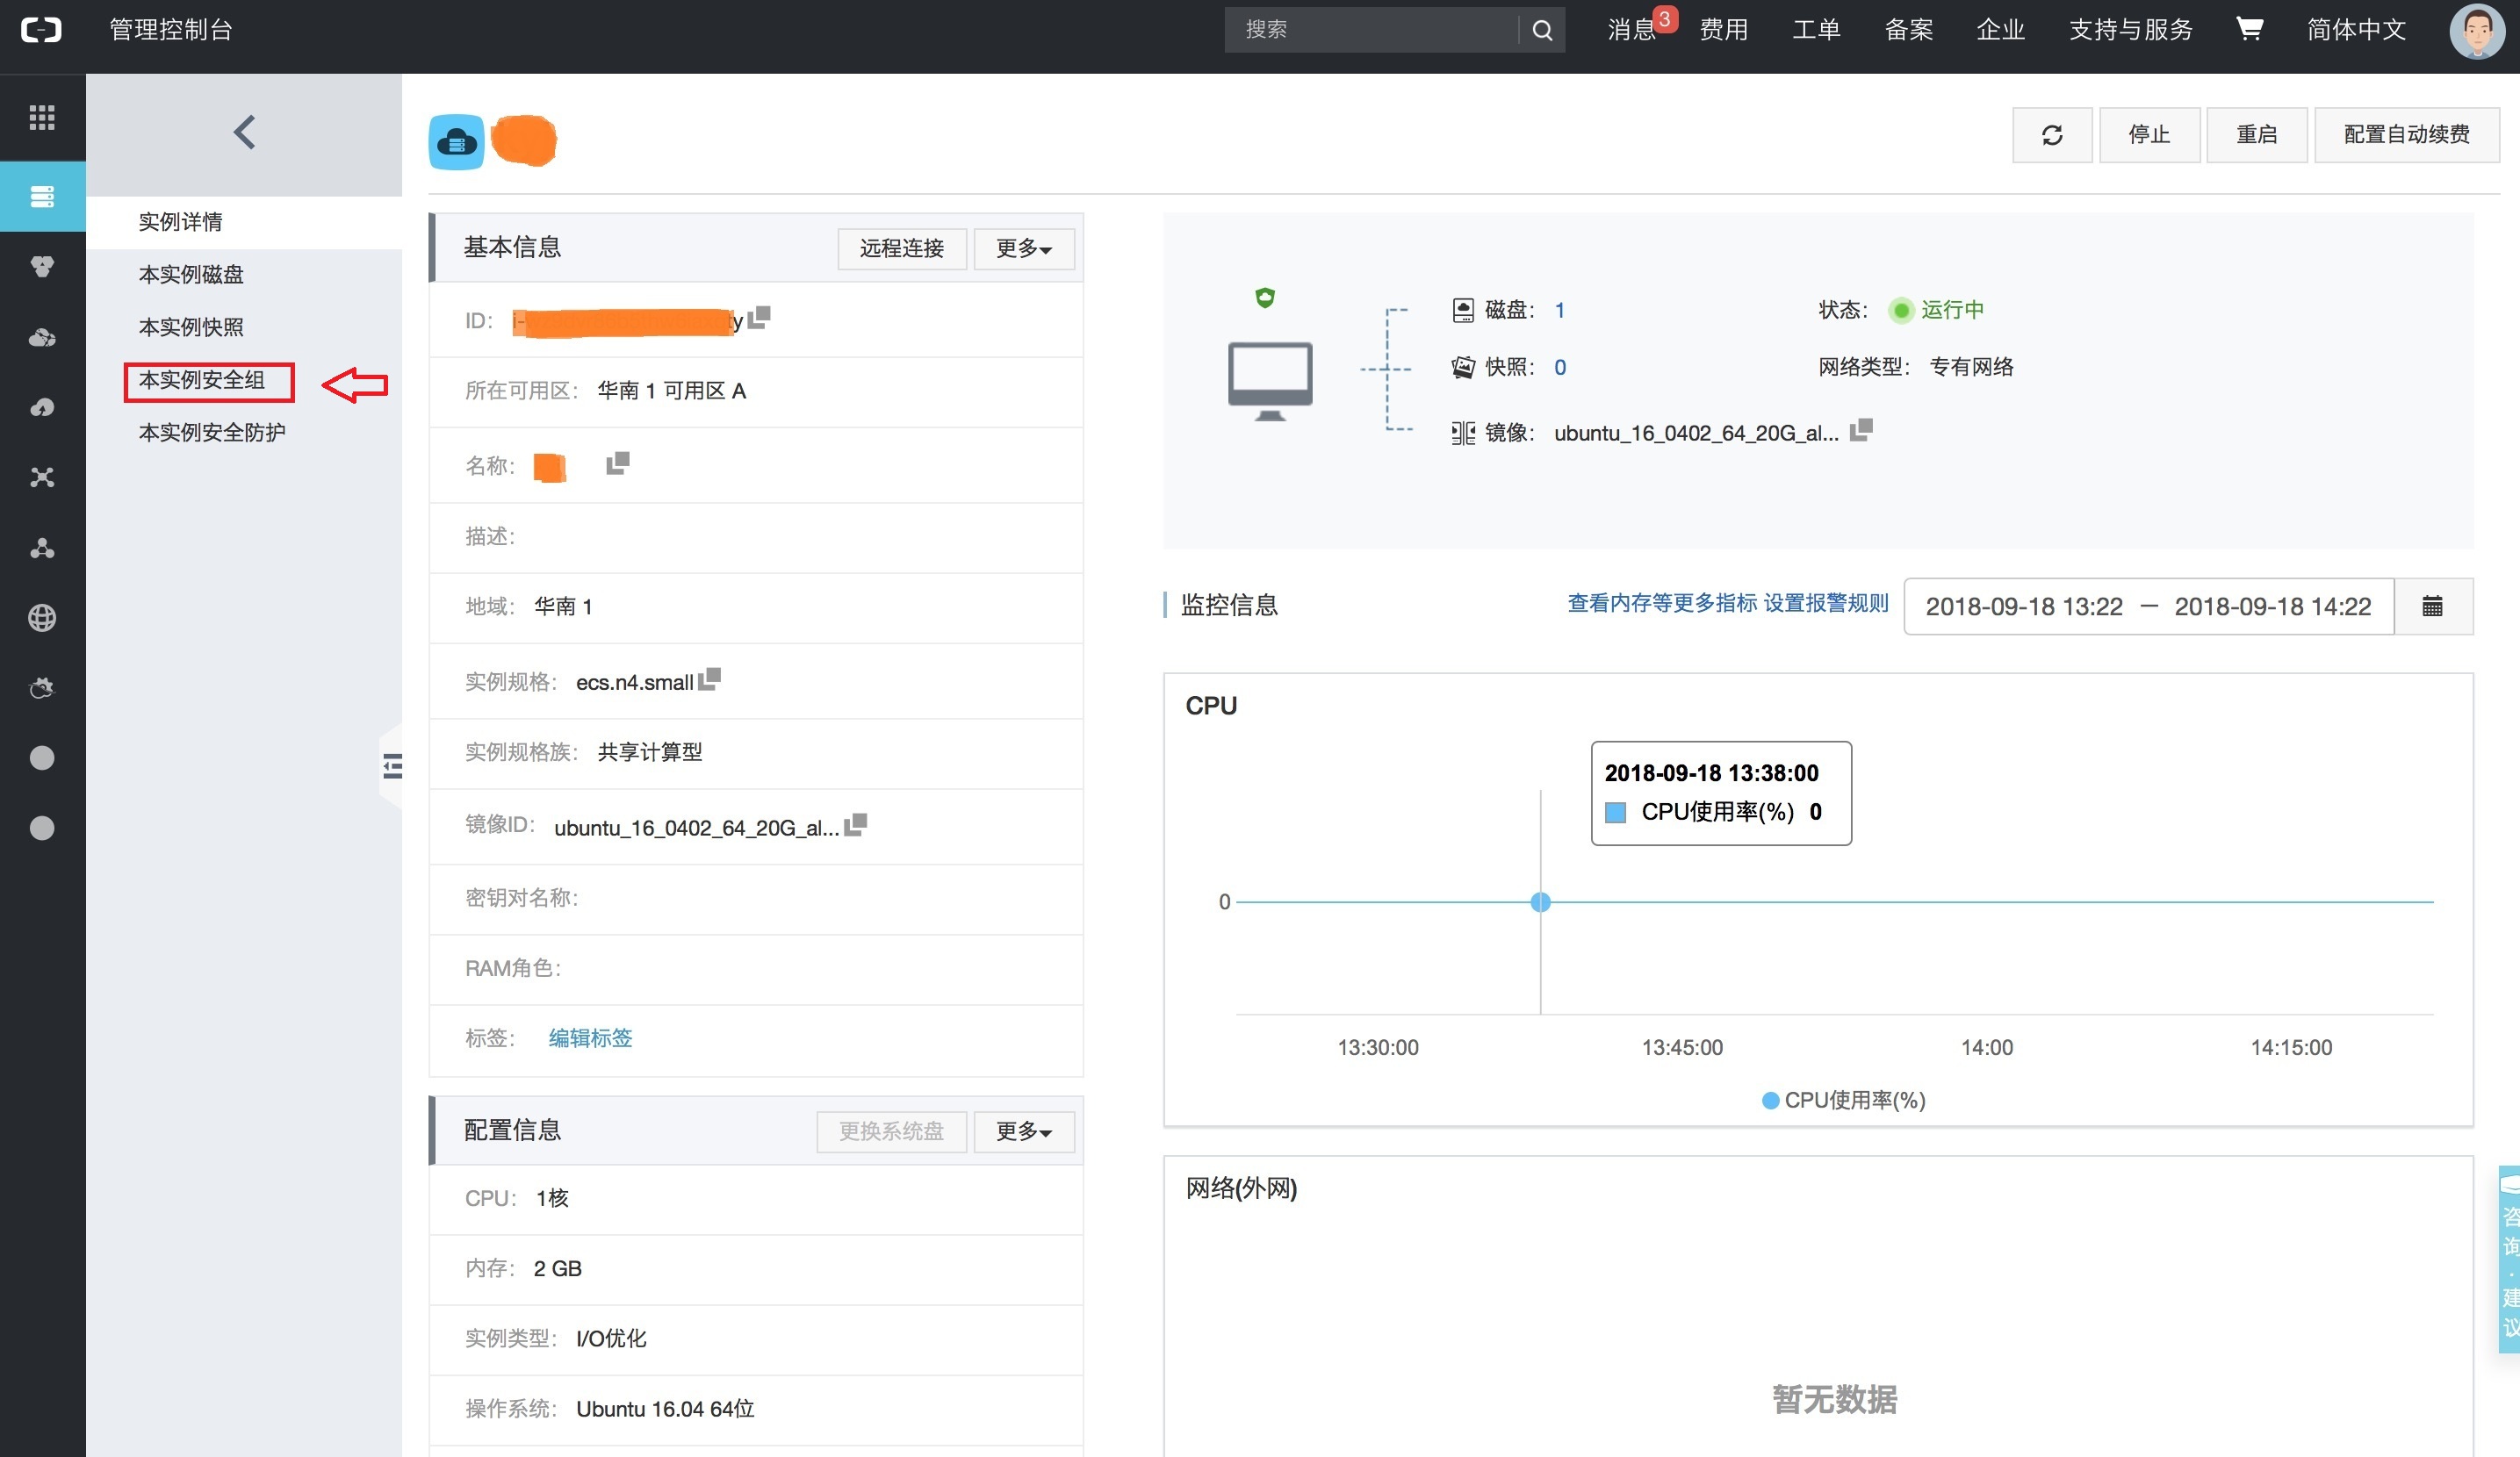Click the refresh icon button

[x=2051, y=135]
